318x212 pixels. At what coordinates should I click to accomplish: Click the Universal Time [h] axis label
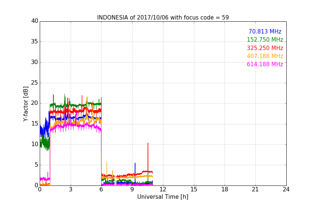point(163,197)
